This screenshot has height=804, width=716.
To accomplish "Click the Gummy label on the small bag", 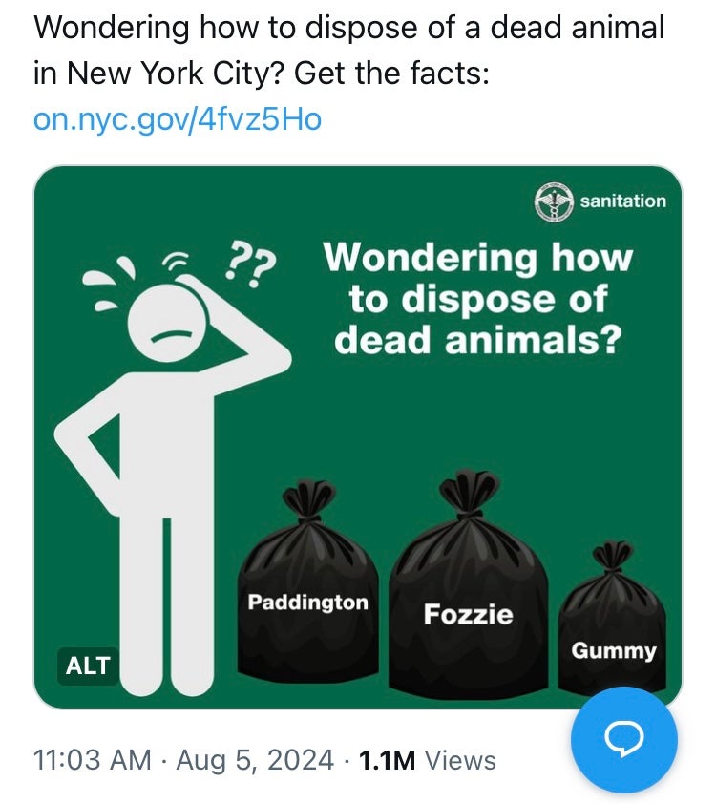I will pyautogui.click(x=613, y=651).
